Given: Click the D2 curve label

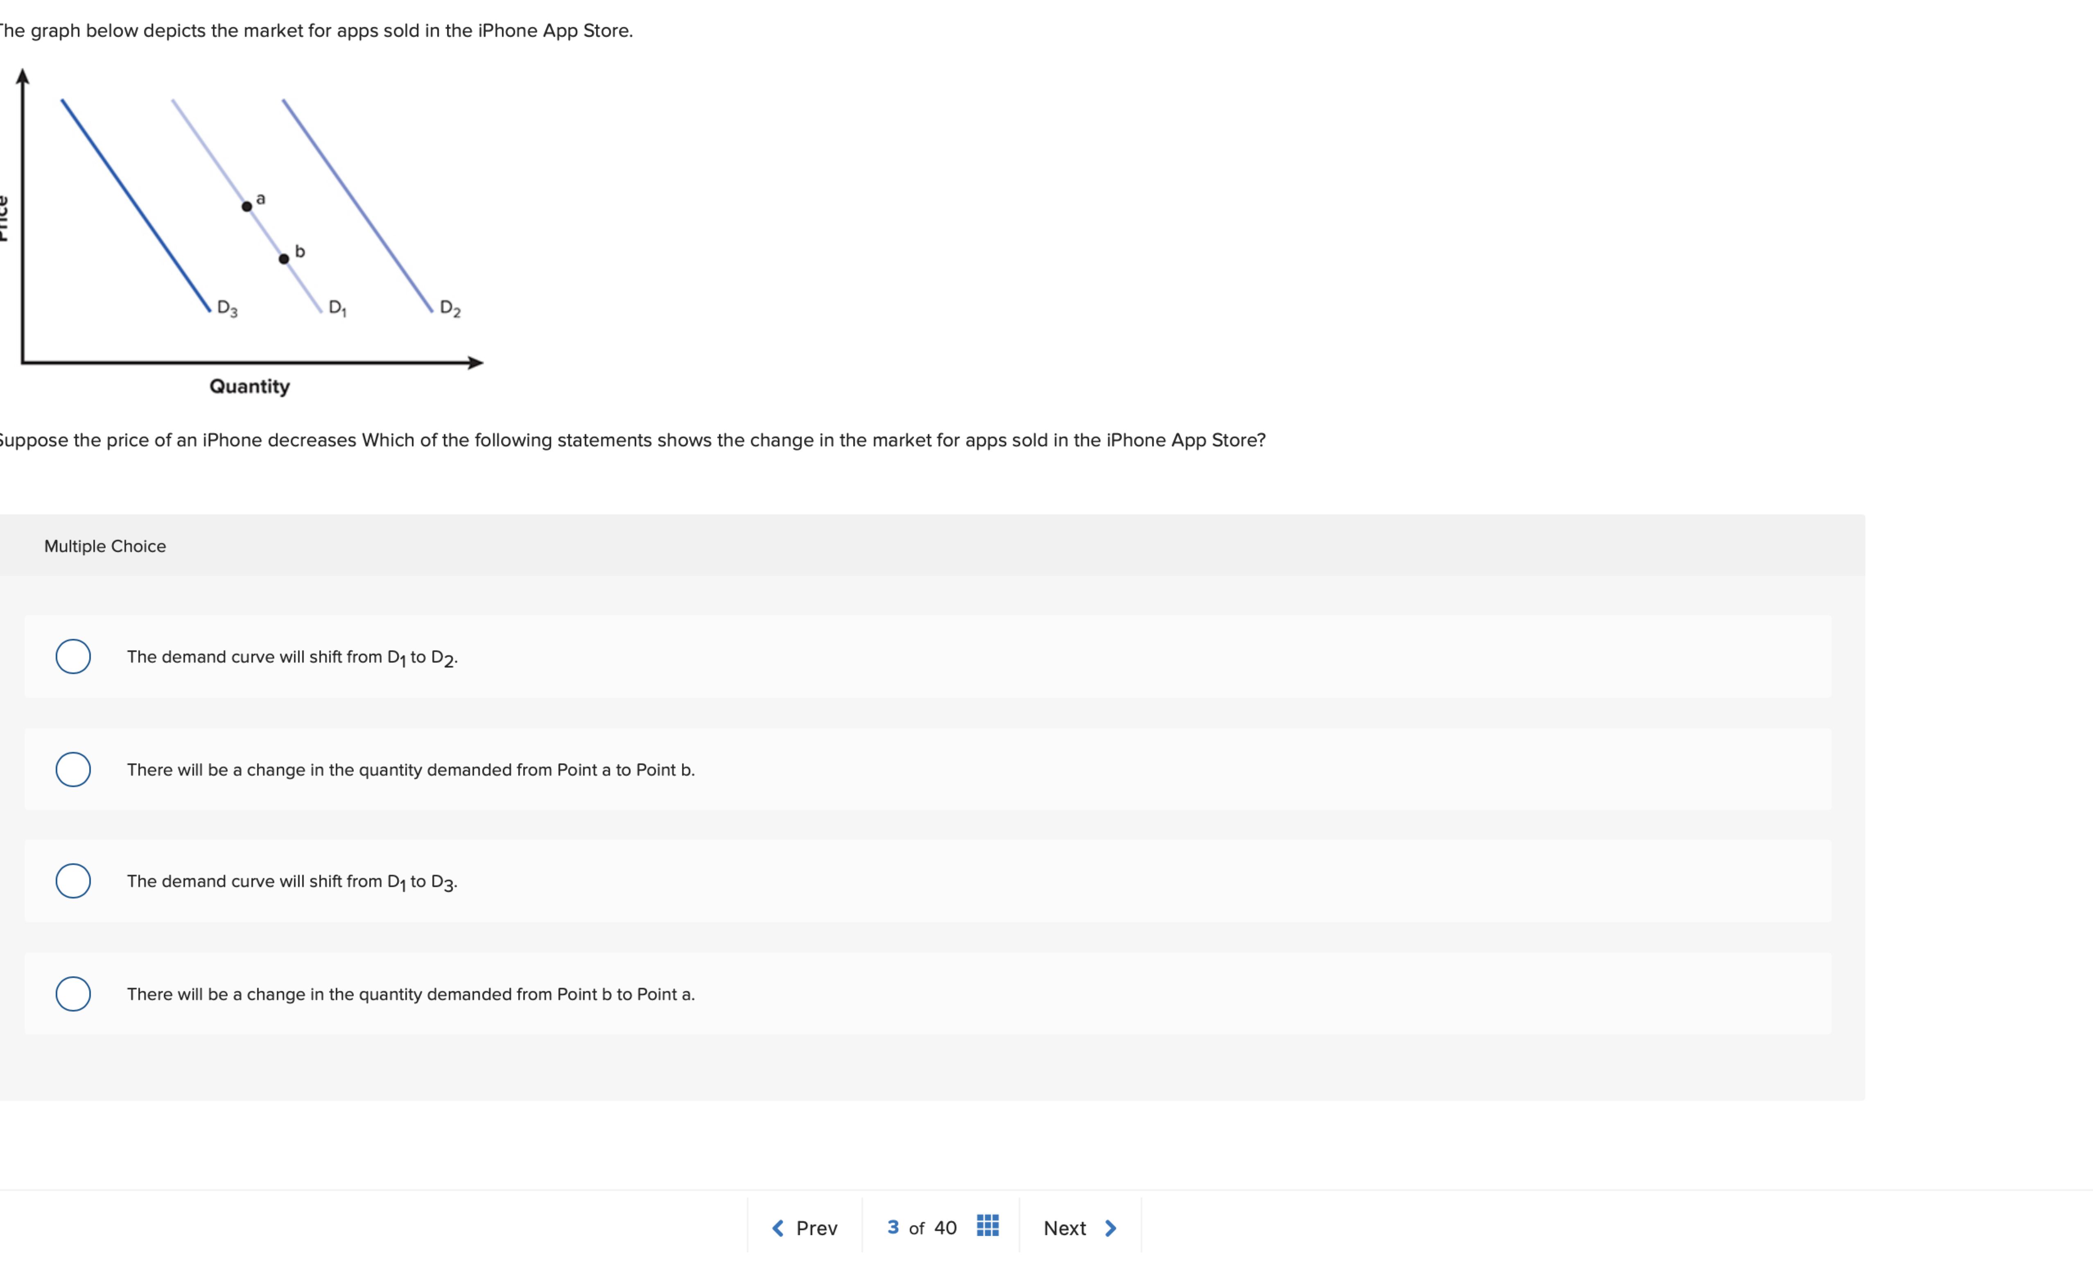Looking at the screenshot, I should point(450,308).
